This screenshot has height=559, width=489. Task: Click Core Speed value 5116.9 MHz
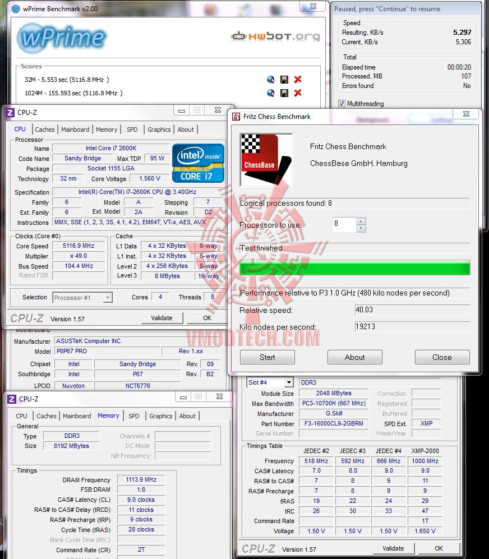coord(79,246)
